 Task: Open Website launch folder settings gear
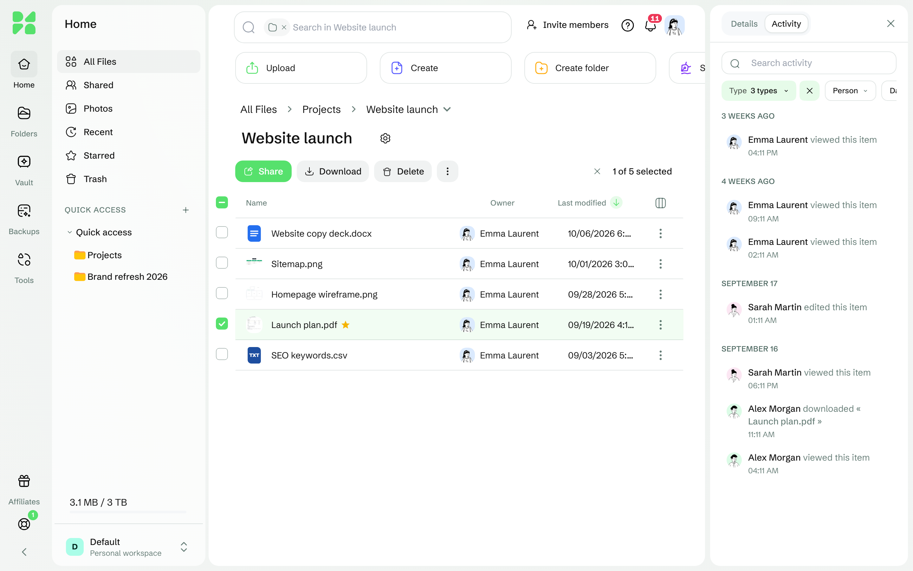pos(385,138)
